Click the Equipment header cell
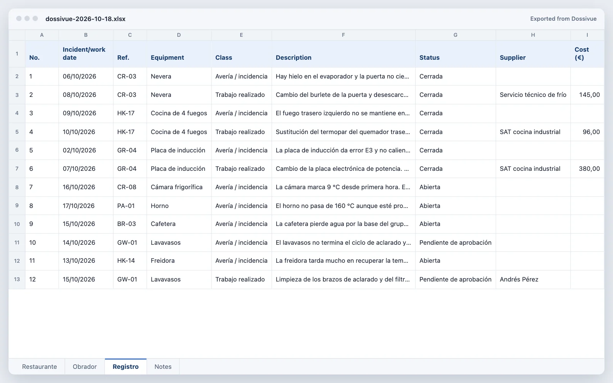The image size is (613, 383). click(179, 54)
